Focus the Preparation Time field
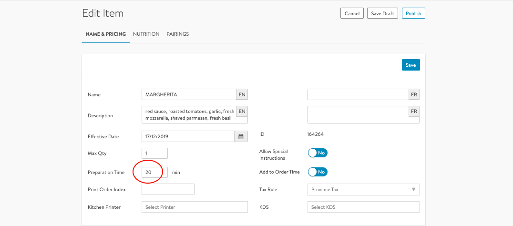The image size is (513, 226). coord(154,172)
